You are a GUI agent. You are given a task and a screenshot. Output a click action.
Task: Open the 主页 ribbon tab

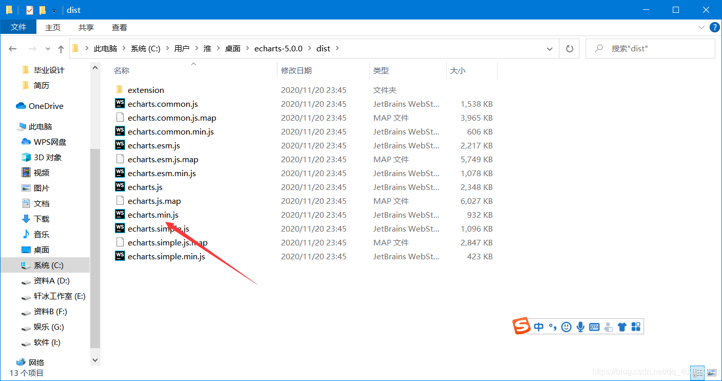(53, 27)
